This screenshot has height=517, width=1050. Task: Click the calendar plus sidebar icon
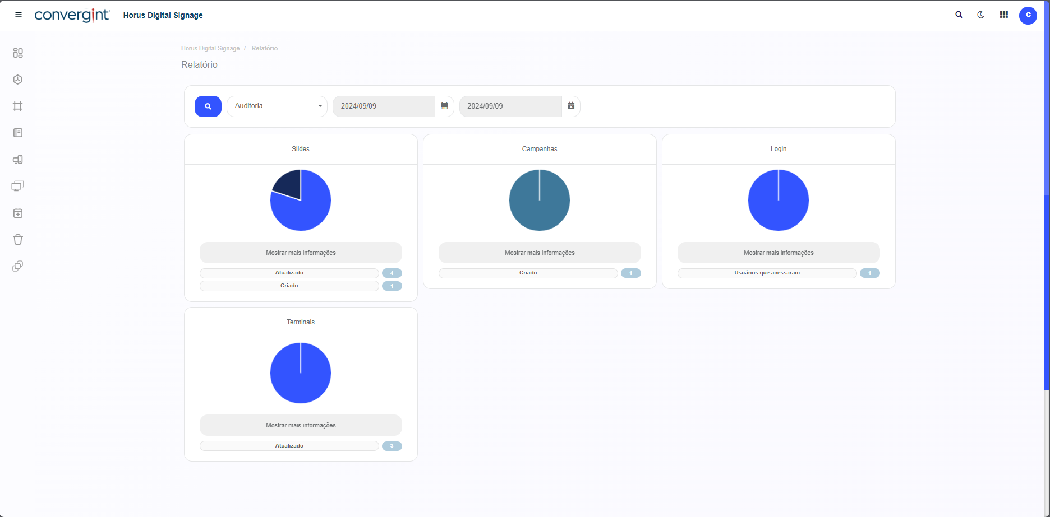tap(18, 213)
